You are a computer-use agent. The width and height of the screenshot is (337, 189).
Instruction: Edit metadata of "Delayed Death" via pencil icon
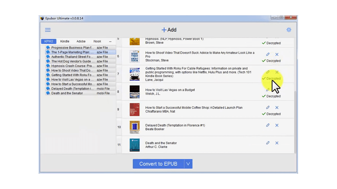(x=268, y=125)
